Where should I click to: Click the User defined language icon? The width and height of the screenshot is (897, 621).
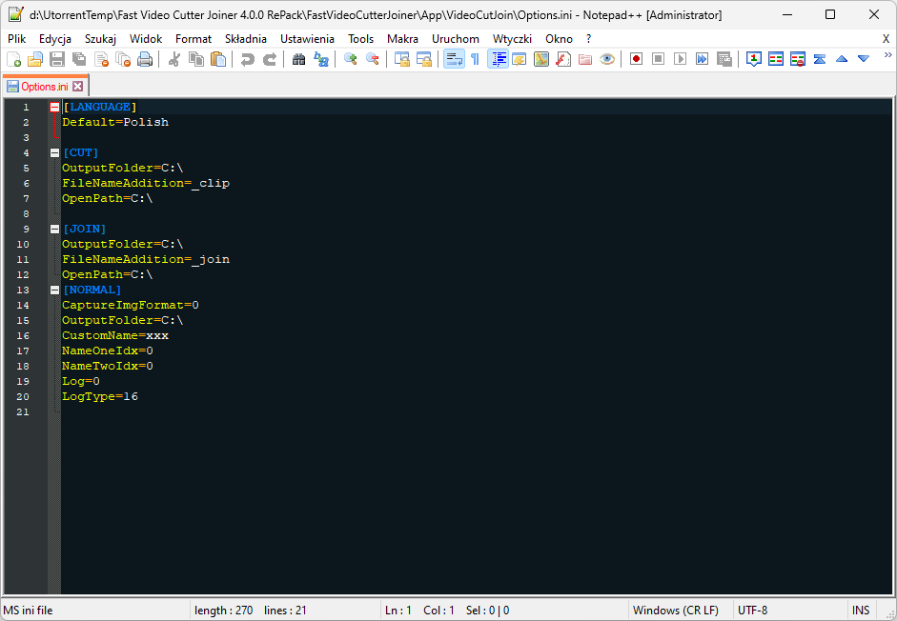[x=520, y=59]
